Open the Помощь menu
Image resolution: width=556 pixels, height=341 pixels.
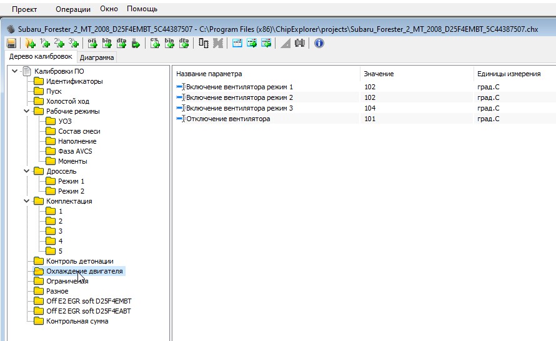click(142, 9)
